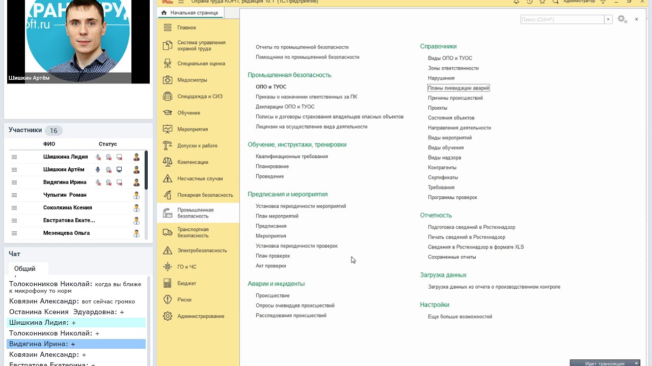Switch to Начальная страница tab
The image size is (652, 366).
189,13
